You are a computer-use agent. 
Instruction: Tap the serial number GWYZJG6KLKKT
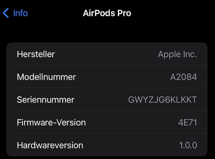click(162, 100)
